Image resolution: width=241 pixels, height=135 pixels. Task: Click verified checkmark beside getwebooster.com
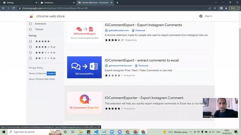click(106, 30)
